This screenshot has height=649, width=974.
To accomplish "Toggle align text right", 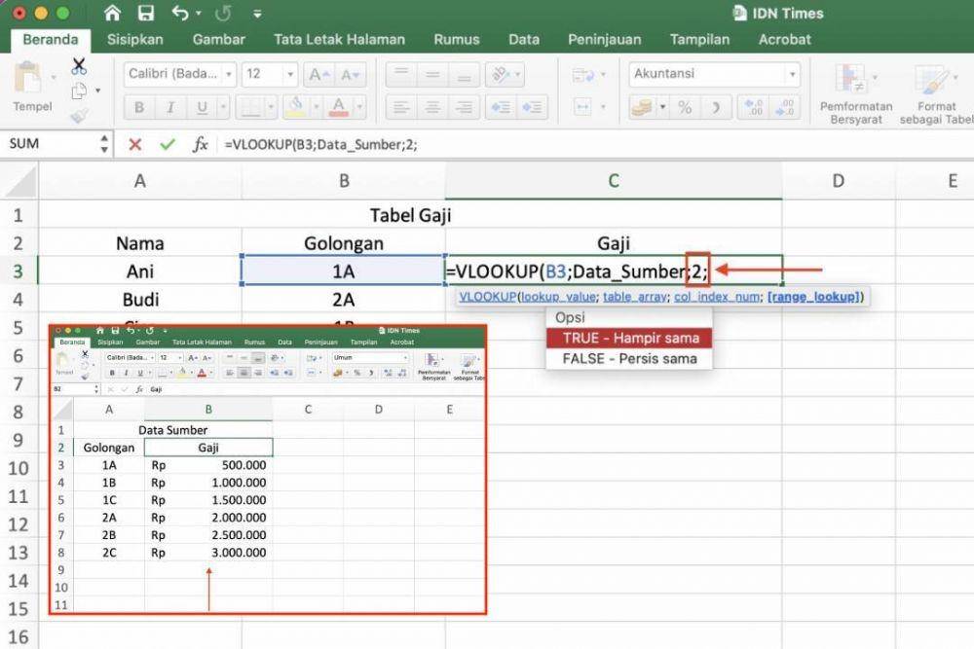I will [464, 107].
